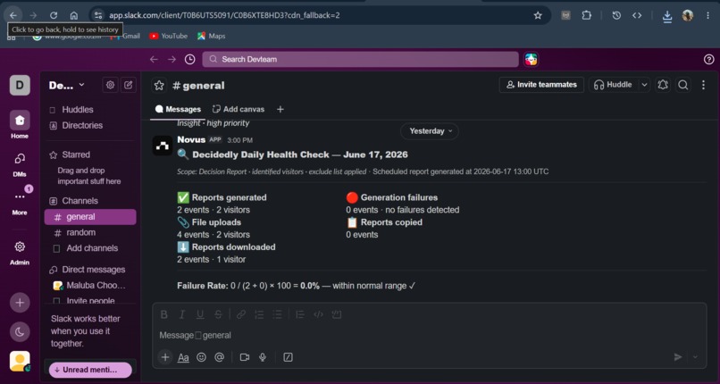Record a video clip
The image size is (720, 384).
point(244,357)
